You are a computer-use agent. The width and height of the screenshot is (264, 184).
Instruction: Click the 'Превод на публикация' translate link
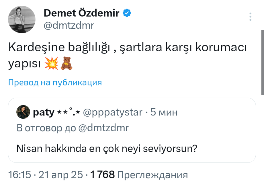55,83
